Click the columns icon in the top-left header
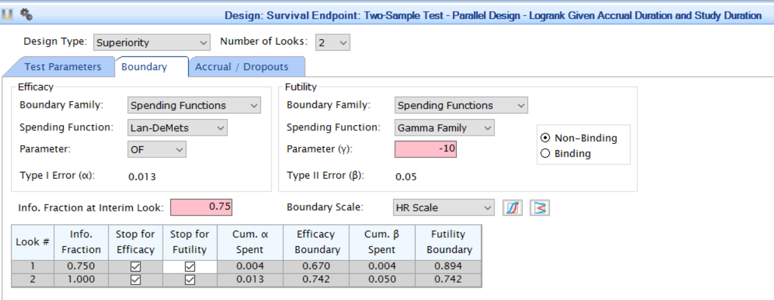Screen dimensions: 774x300 7,14
